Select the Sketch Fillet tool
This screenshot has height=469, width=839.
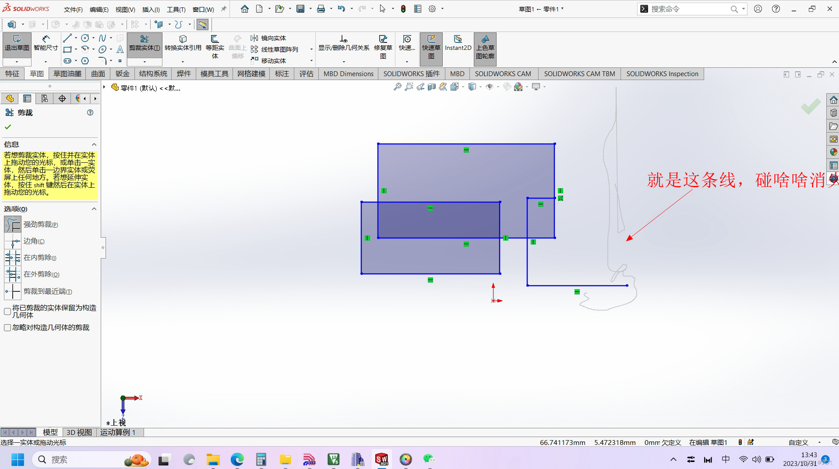[102, 61]
